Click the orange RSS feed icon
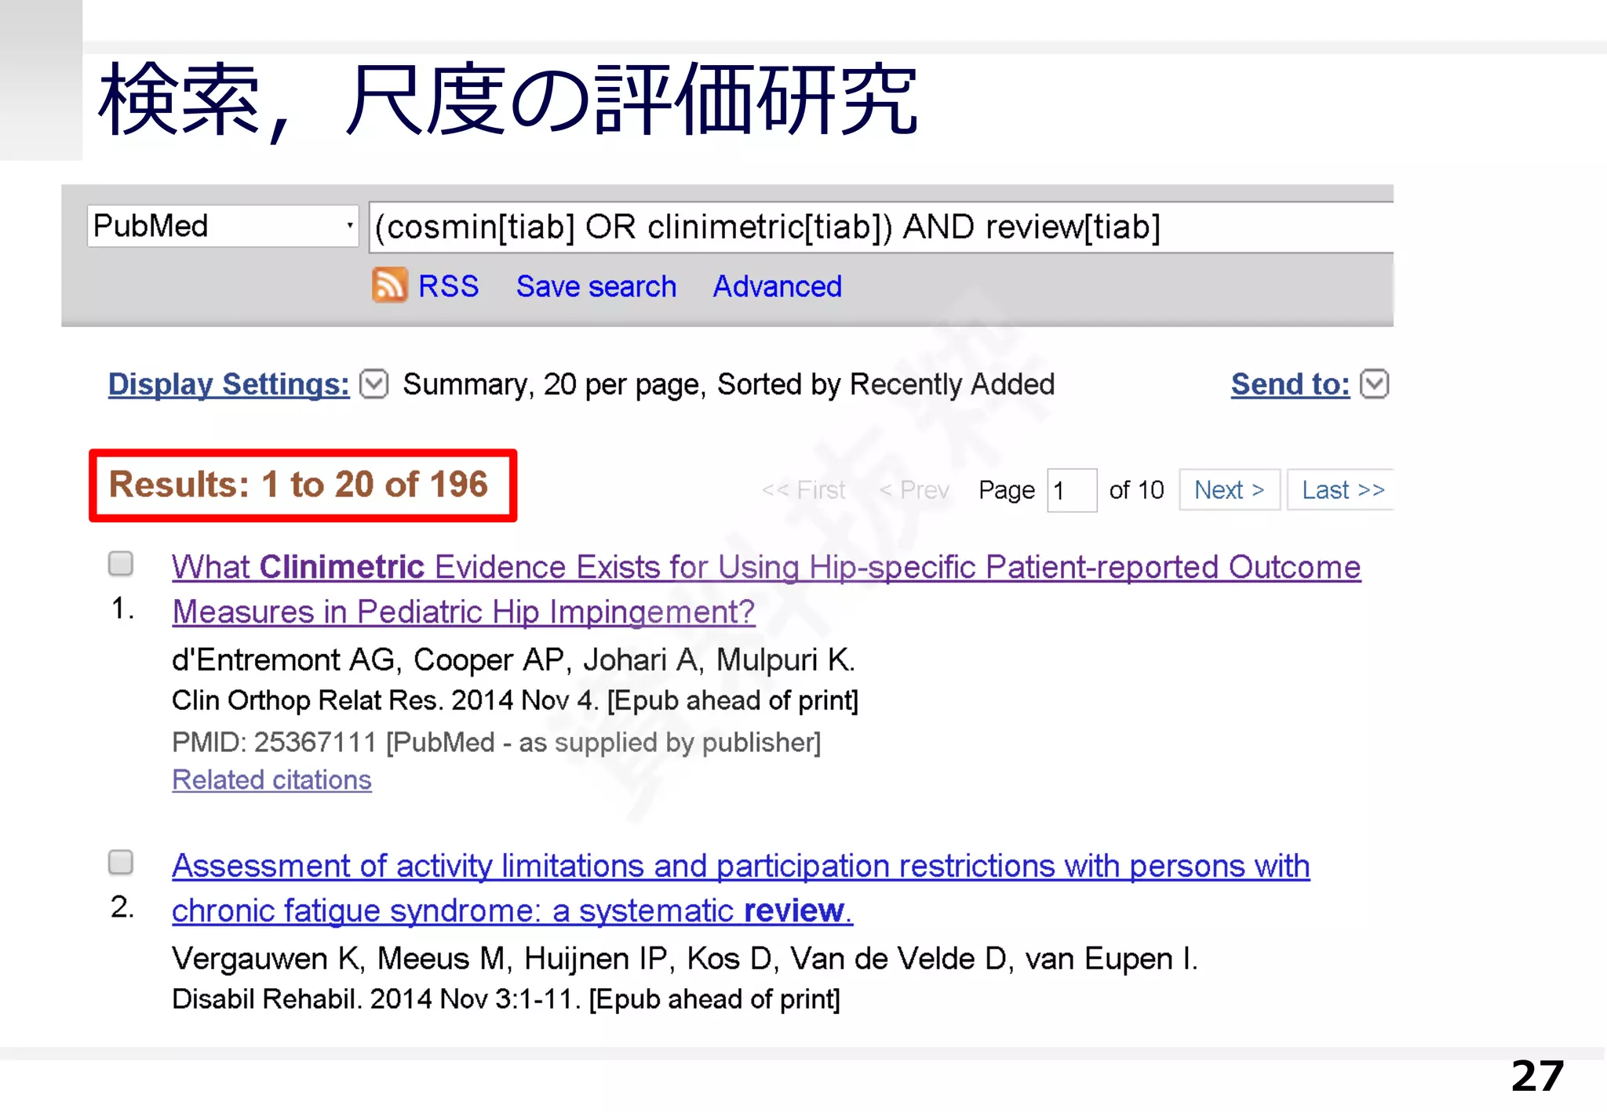Viewport: 1607px width, 1112px height. [x=389, y=285]
